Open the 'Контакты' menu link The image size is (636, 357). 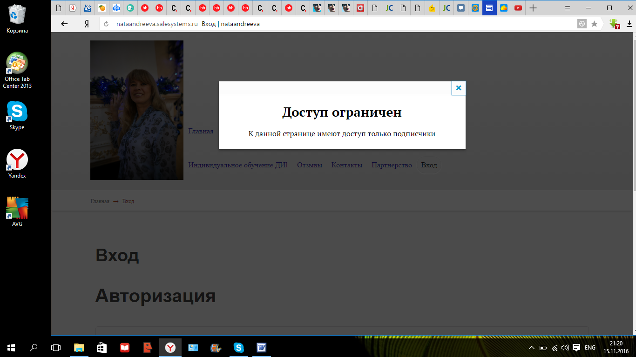point(347,165)
